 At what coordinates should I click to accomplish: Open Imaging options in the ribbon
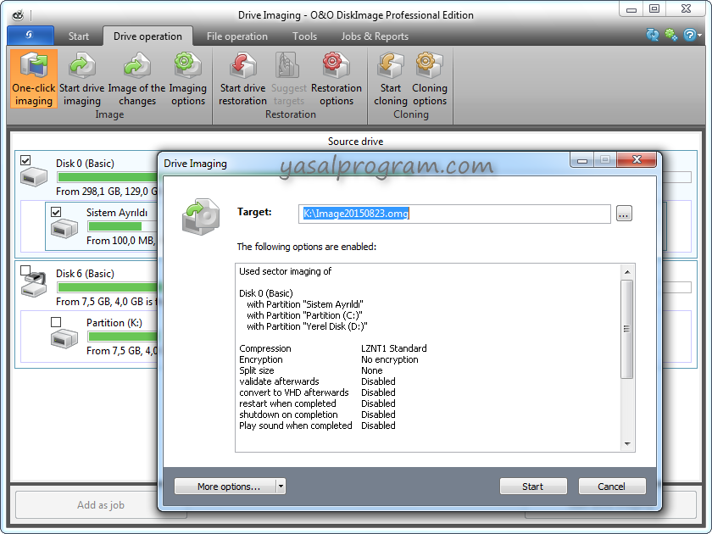[187, 78]
